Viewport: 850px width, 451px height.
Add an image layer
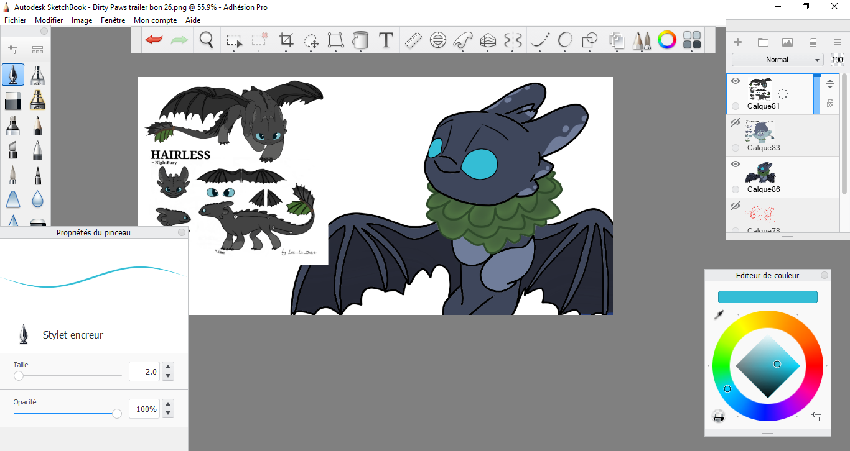pos(787,42)
